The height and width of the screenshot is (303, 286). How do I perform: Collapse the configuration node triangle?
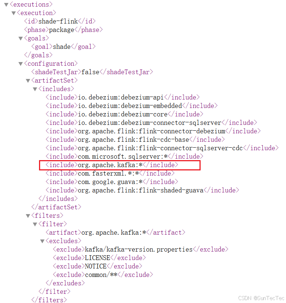[x=21, y=64]
